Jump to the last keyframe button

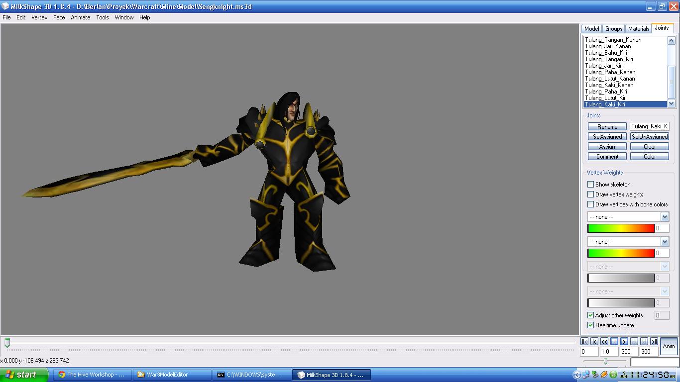(654, 341)
